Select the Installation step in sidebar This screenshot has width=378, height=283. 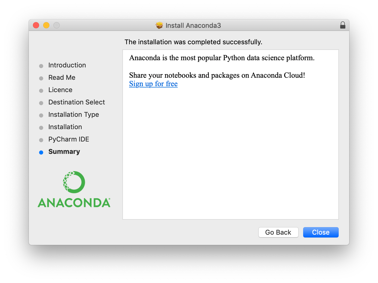coord(65,127)
